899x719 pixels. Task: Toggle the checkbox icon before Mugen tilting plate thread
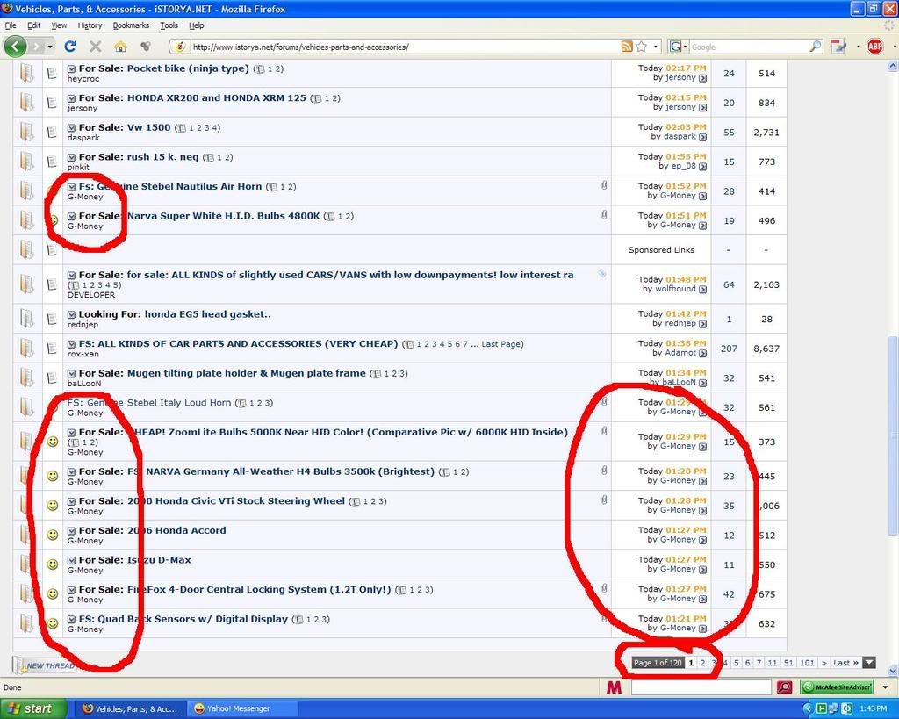pyautogui.click(x=72, y=374)
